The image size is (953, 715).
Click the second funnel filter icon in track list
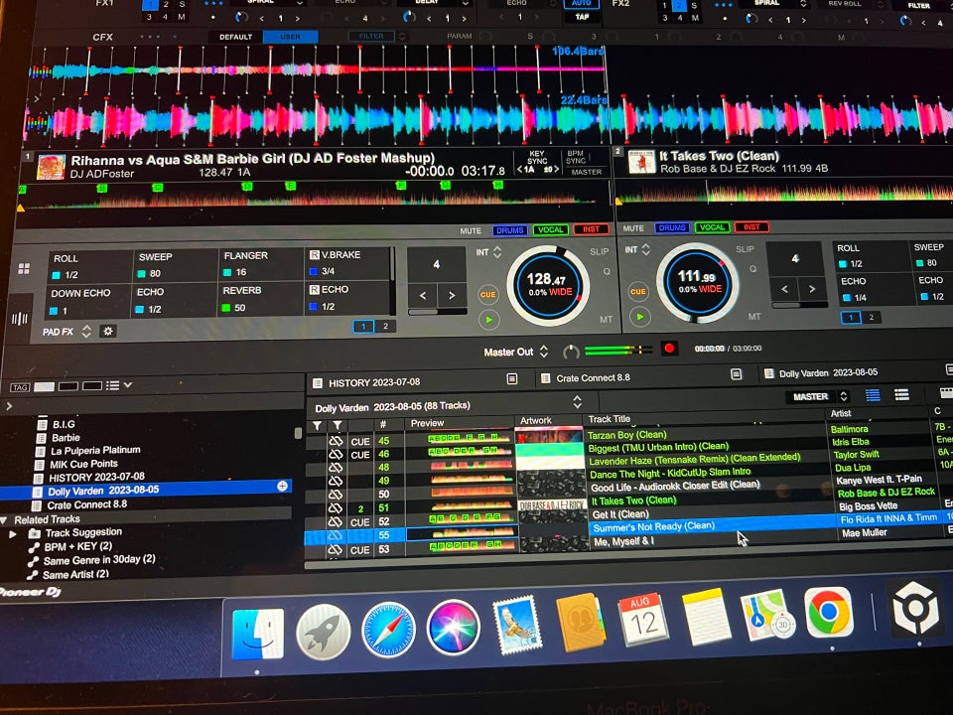tap(338, 426)
